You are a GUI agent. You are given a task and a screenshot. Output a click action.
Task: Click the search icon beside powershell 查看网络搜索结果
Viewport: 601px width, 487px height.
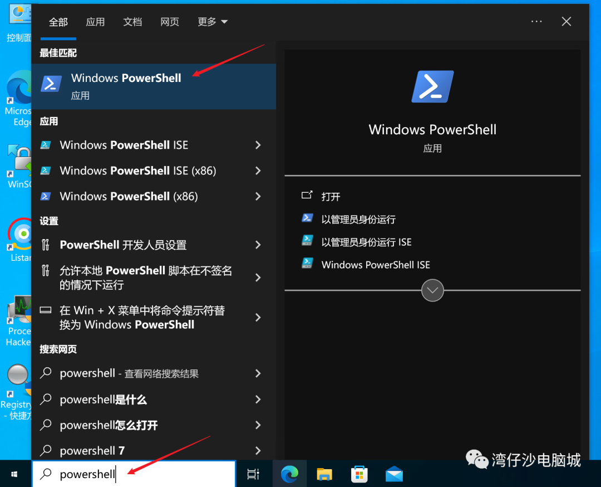46,373
